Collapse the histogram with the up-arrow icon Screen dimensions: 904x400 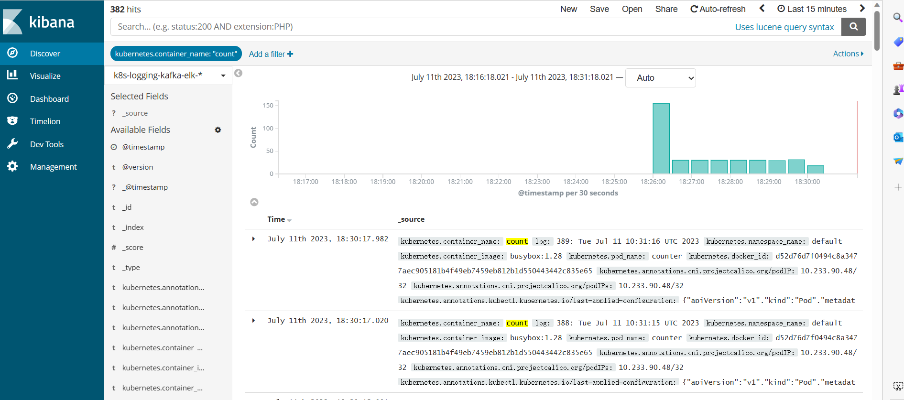tap(254, 202)
